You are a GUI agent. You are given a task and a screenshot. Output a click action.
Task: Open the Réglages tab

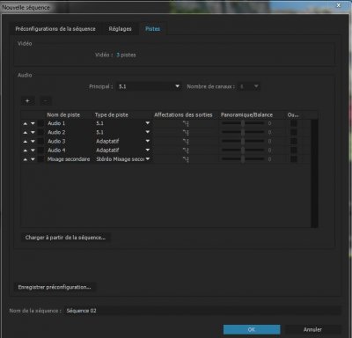point(120,29)
